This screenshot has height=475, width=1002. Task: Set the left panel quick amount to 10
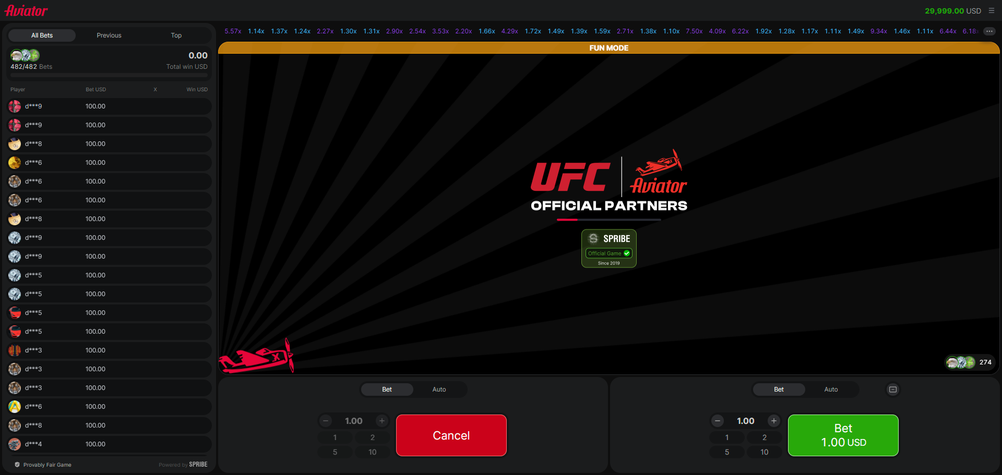[373, 452]
